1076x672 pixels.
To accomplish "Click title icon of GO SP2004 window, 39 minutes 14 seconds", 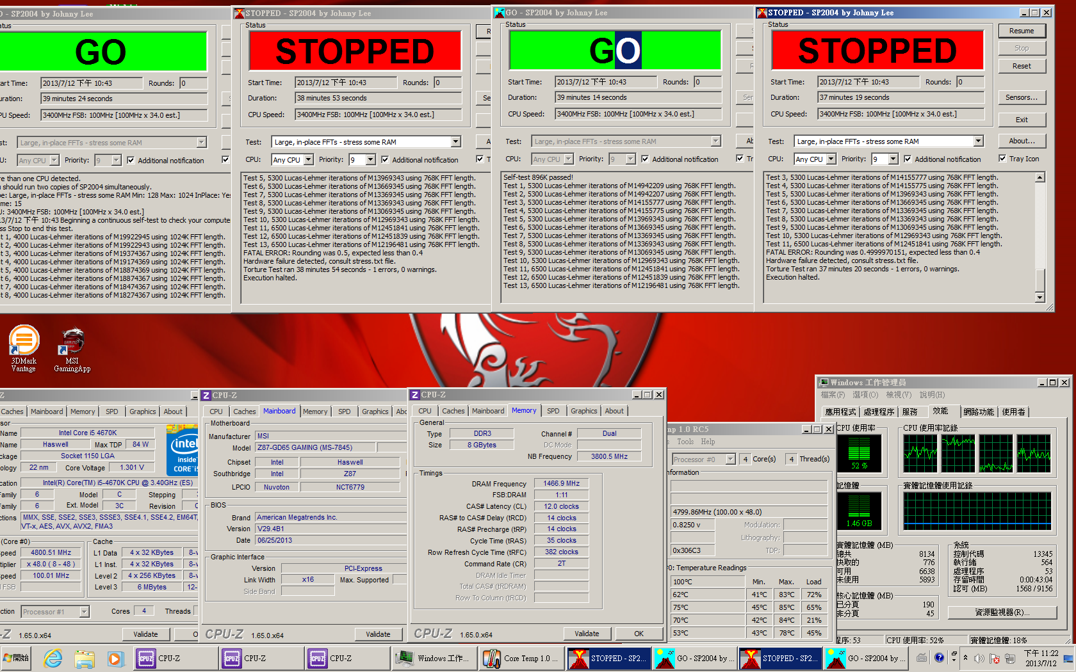I will point(500,13).
